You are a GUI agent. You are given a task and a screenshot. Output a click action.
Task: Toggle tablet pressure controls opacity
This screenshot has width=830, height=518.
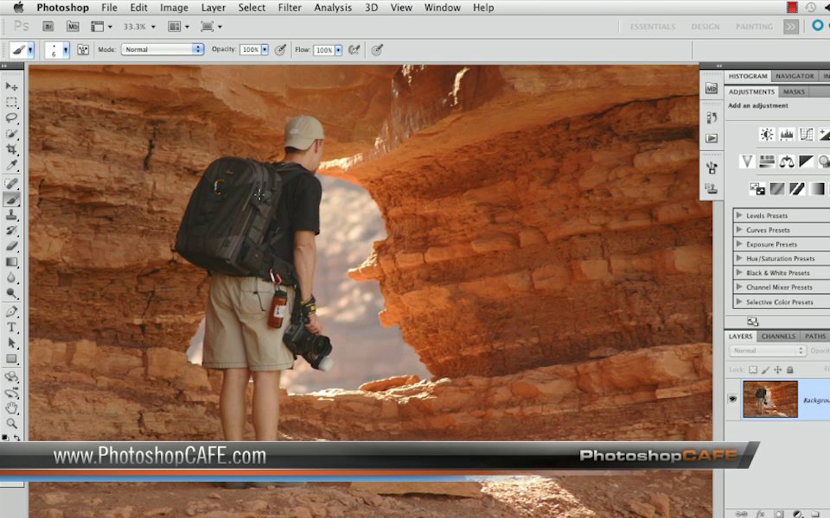point(280,50)
